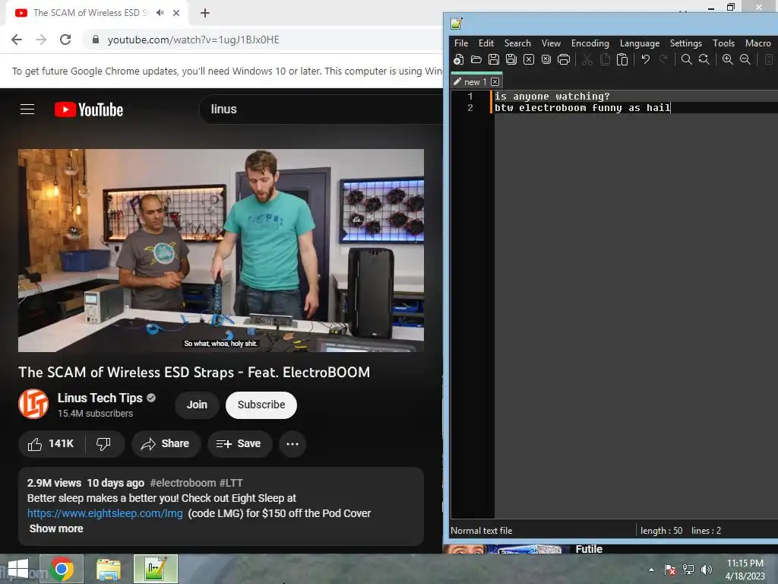Close the new 1 tab with its X
This screenshot has width=778, height=584.
tap(495, 82)
